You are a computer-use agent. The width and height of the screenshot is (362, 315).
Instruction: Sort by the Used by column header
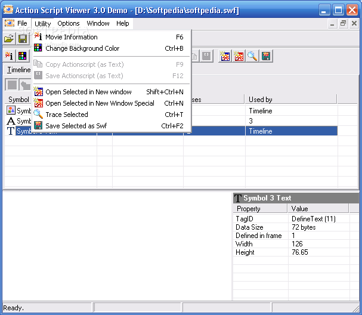pos(291,100)
